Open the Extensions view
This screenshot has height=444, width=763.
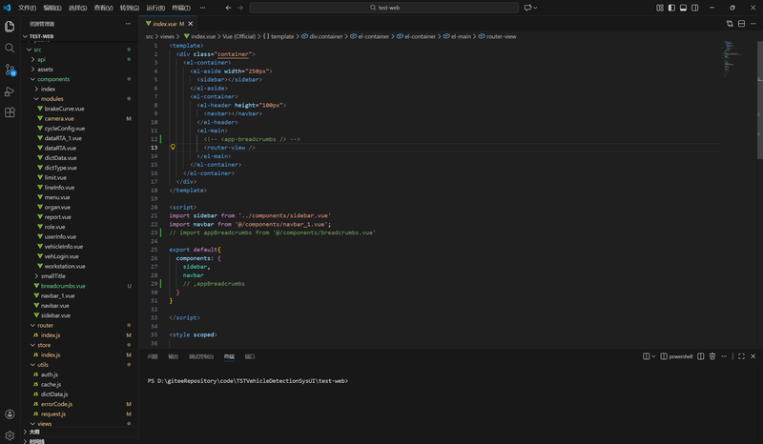pos(10,112)
